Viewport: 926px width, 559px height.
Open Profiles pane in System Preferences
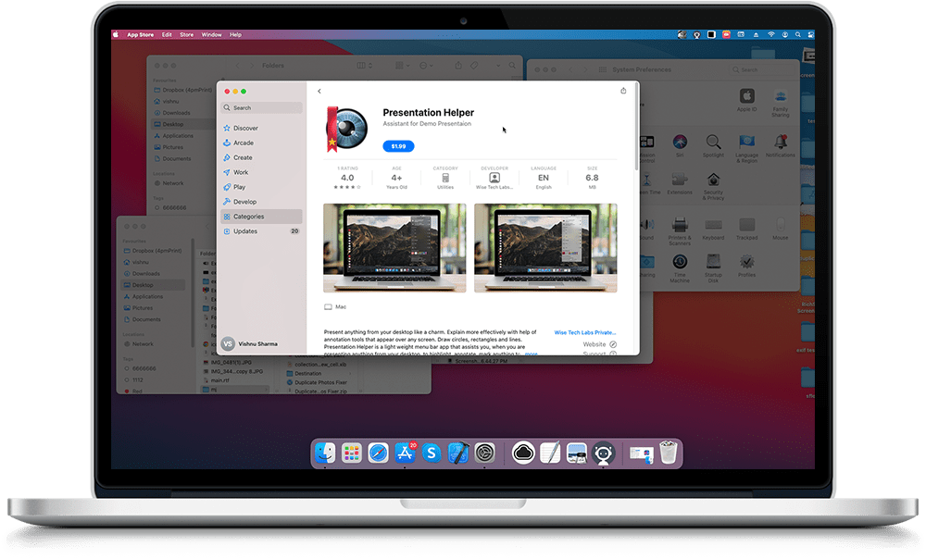pyautogui.click(x=746, y=265)
